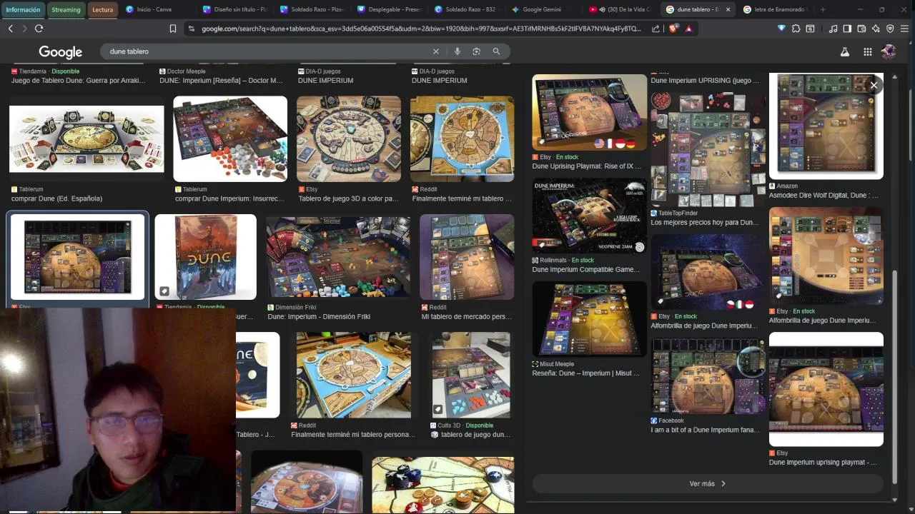This screenshot has width=915, height=514.
Task: Switch to the letra de Enamorado tab
Action: (775, 9)
